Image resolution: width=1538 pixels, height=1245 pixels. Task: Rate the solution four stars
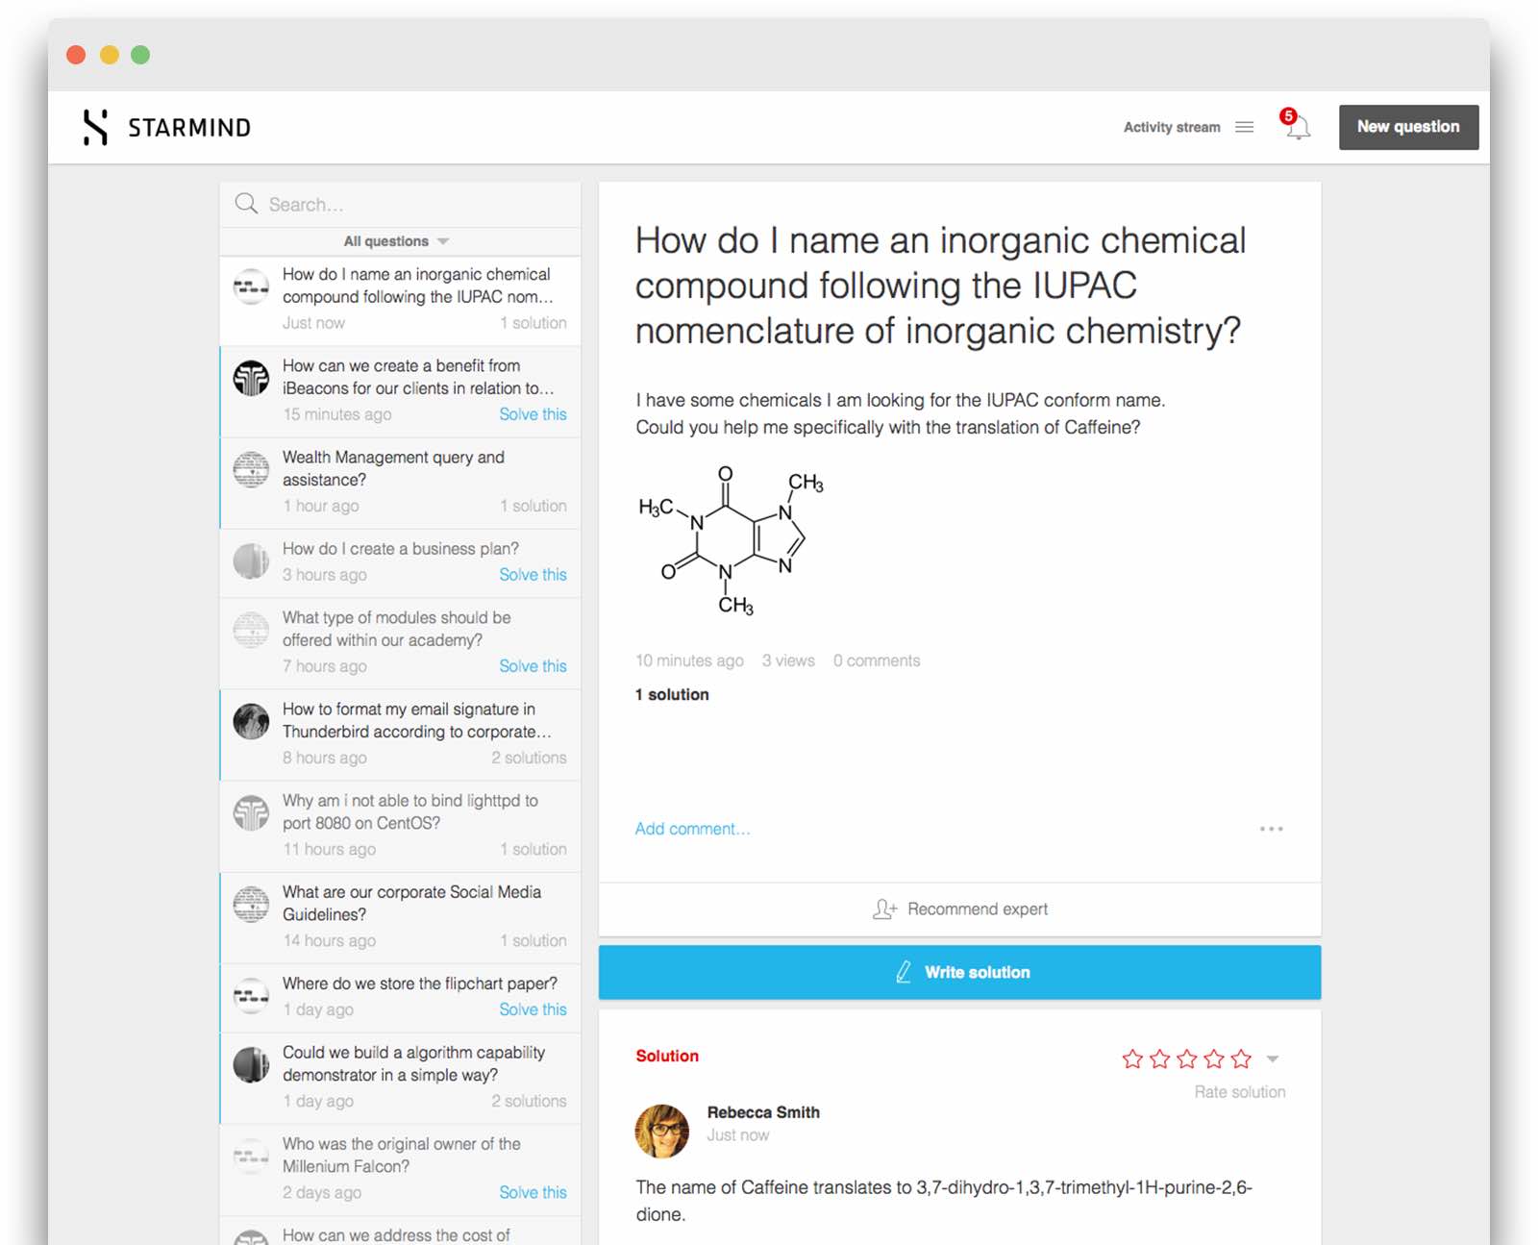(x=1214, y=1058)
